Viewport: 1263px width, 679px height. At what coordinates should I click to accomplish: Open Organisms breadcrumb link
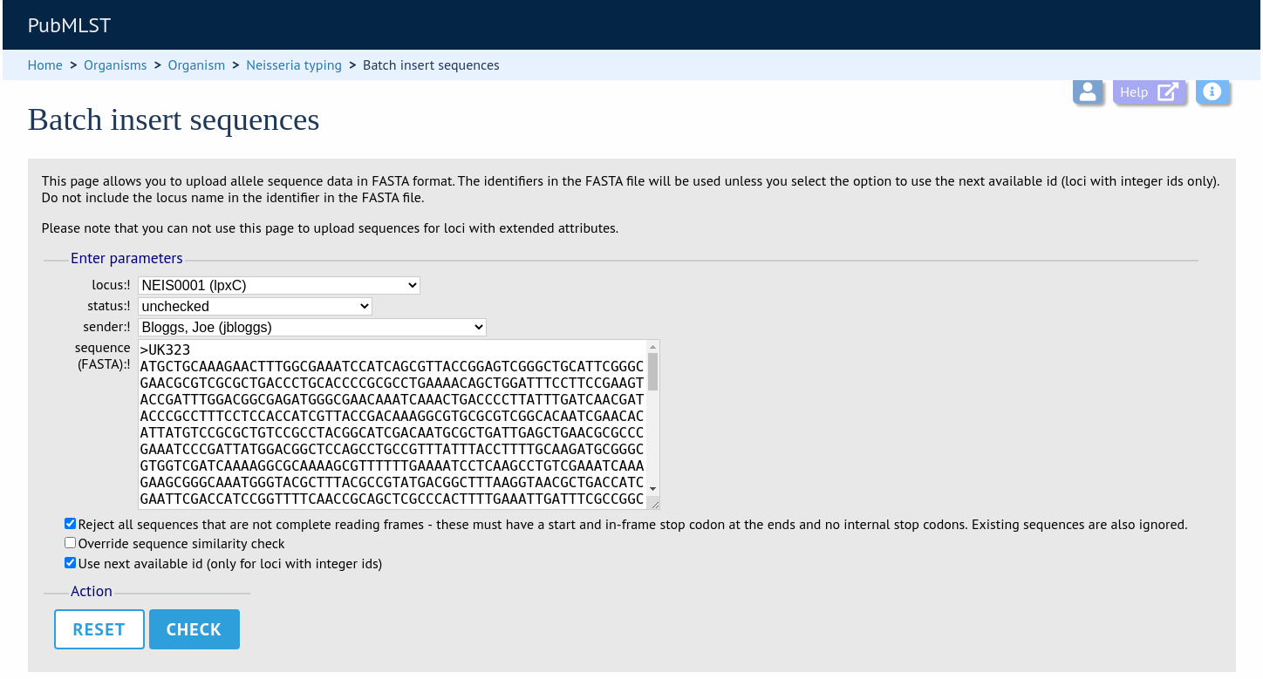pyautogui.click(x=115, y=65)
